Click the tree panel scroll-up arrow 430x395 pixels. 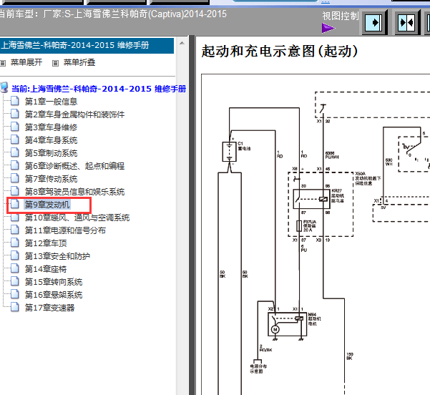(x=182, y=44)
